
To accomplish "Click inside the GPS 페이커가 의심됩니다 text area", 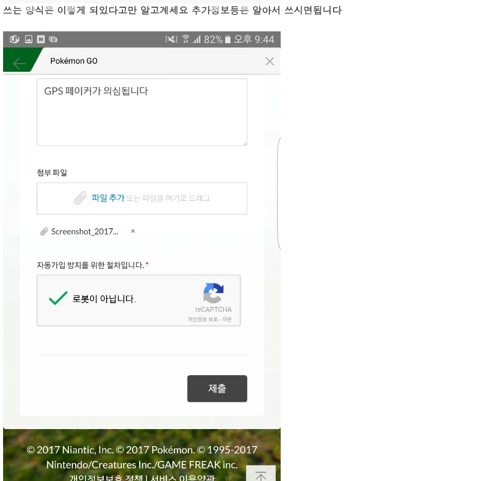I will [x=142, y=112].
